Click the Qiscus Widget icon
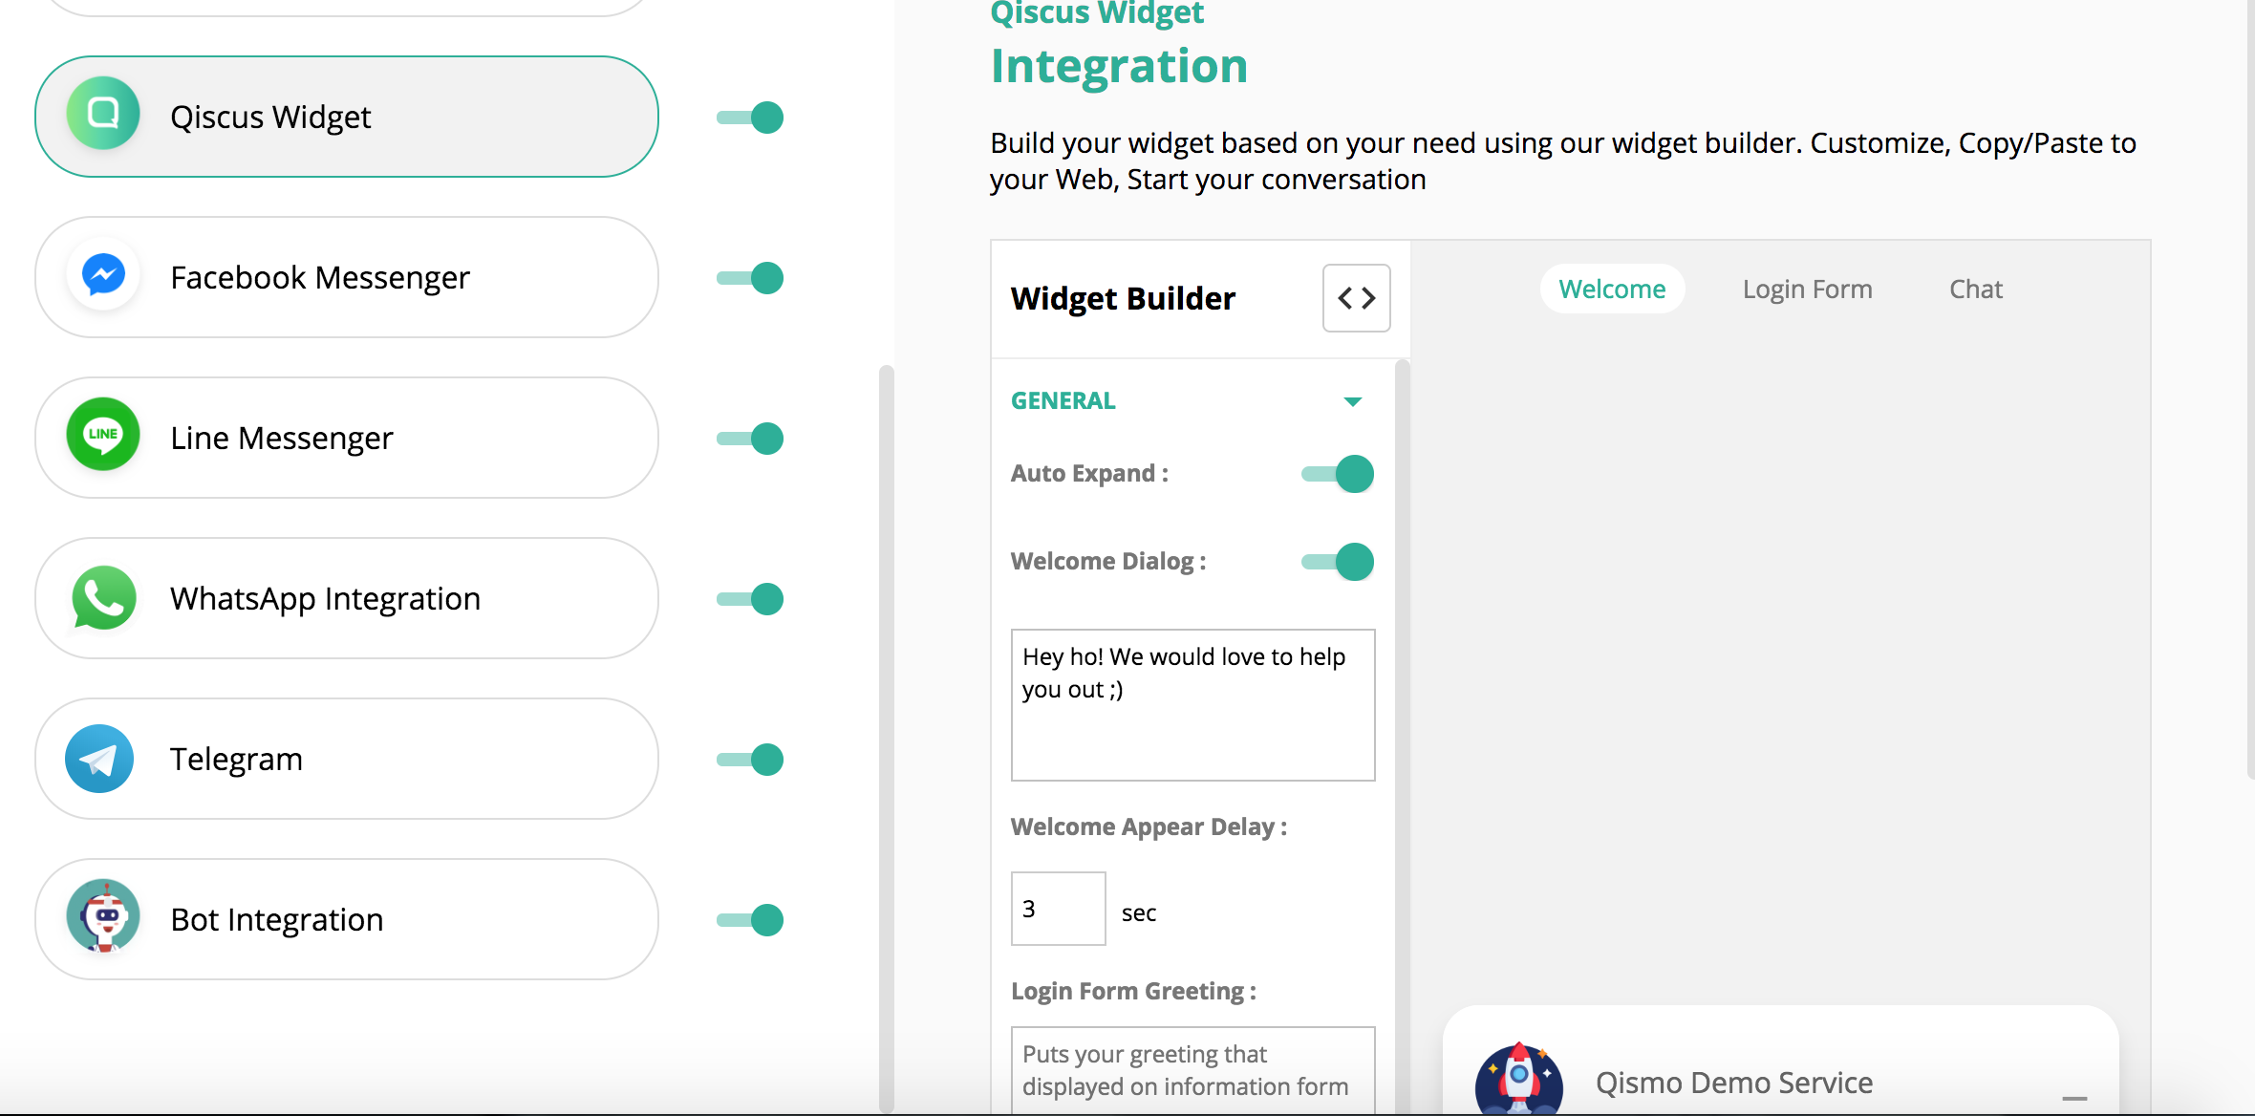Viewport: 2255px width, 1116px height. tap(100, 117)
